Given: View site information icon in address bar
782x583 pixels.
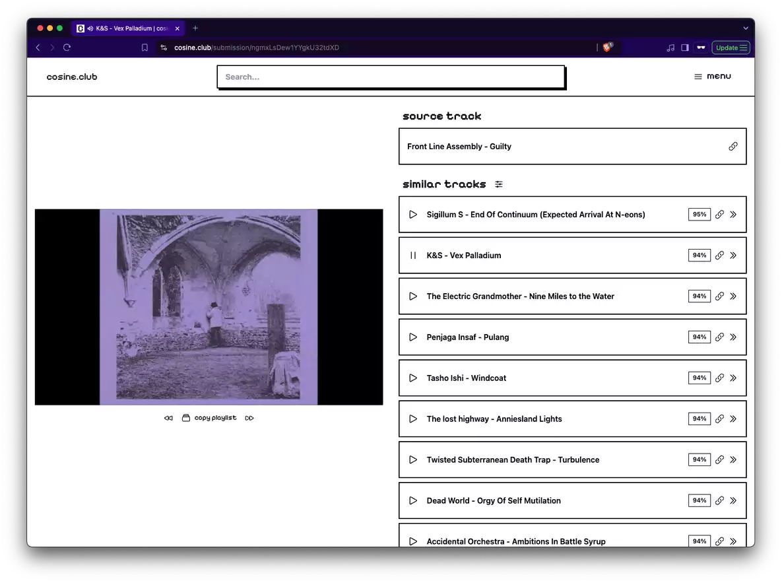Looking at the screenshot, I should pyautogui.click(x=164, y=48).
